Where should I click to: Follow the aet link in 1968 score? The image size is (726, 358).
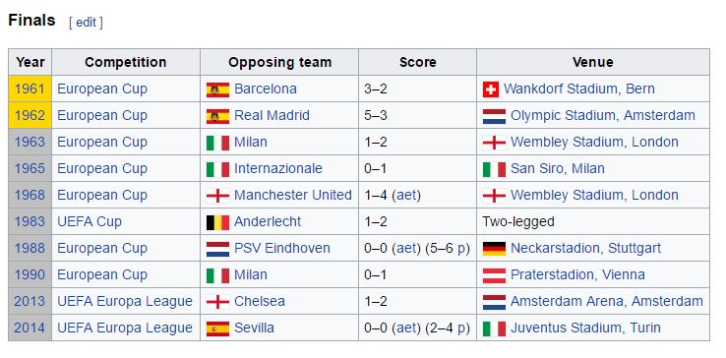pyautogui.click(x=406, y=196)
